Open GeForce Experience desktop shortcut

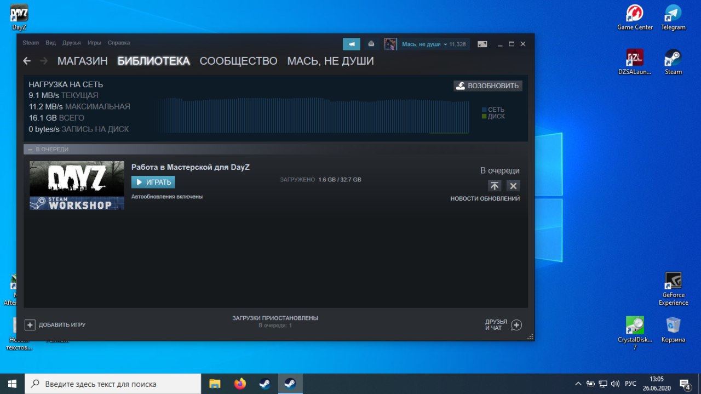click(673, 288)
